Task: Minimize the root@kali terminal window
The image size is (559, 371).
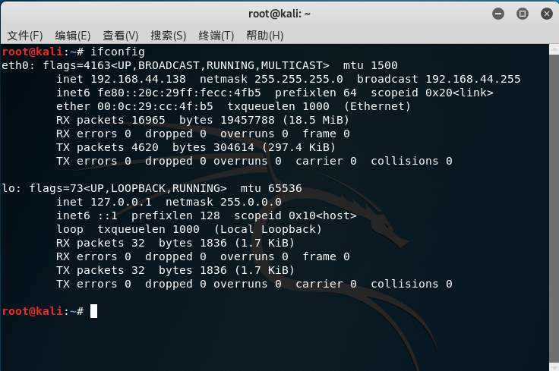Action: point(498,14)
